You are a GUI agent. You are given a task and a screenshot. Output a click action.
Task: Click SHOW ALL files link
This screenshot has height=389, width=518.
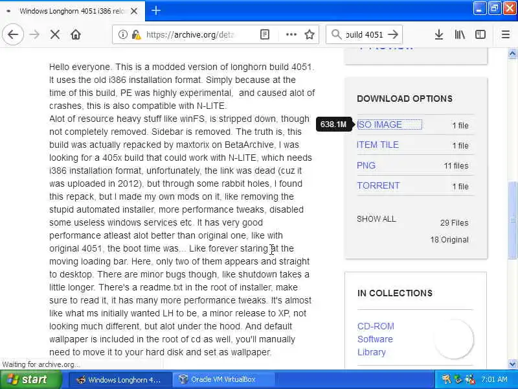click(x=376, y=219)
